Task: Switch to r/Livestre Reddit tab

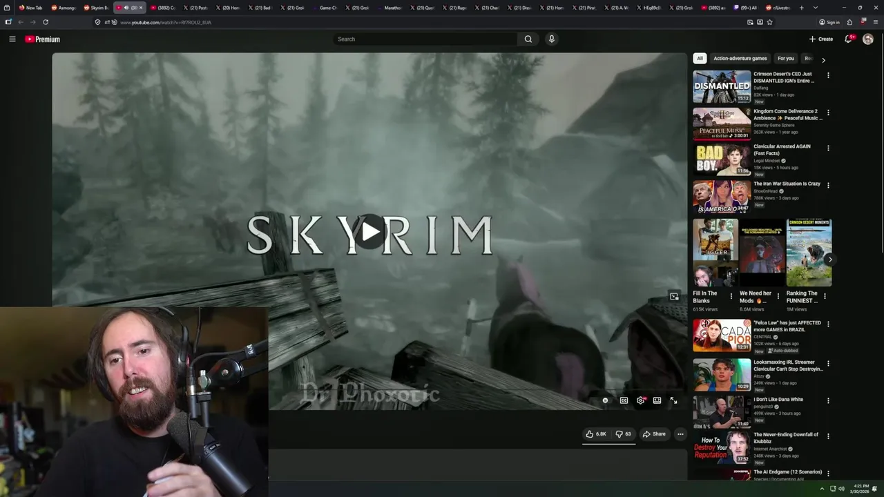Action: (x=778, y=8)
